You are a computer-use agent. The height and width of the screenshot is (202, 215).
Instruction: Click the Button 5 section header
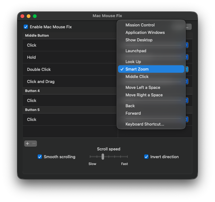tap(32, 110)
